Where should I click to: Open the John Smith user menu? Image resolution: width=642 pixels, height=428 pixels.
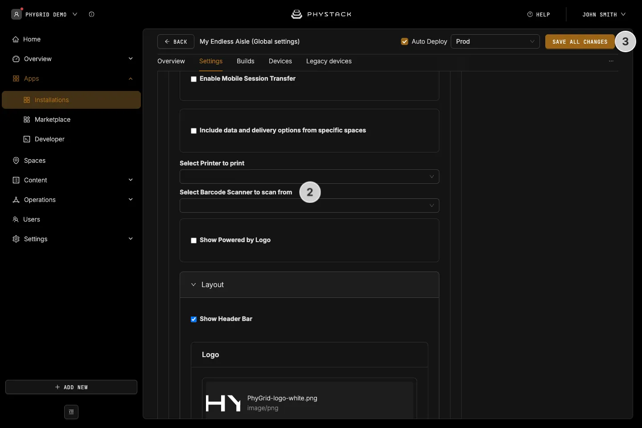(604, 14)
